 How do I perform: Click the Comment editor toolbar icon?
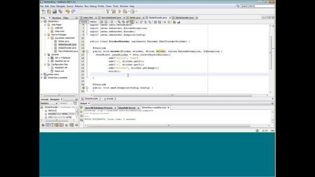(x=174, y=22)
